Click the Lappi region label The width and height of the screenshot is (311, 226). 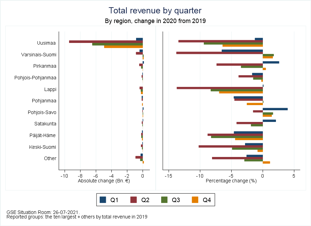coord(50,89)
